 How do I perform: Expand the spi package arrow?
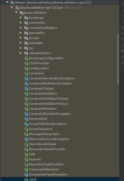tap(21, 48)
